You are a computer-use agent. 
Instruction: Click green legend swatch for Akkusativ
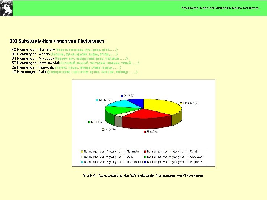(x=145, y=157)
